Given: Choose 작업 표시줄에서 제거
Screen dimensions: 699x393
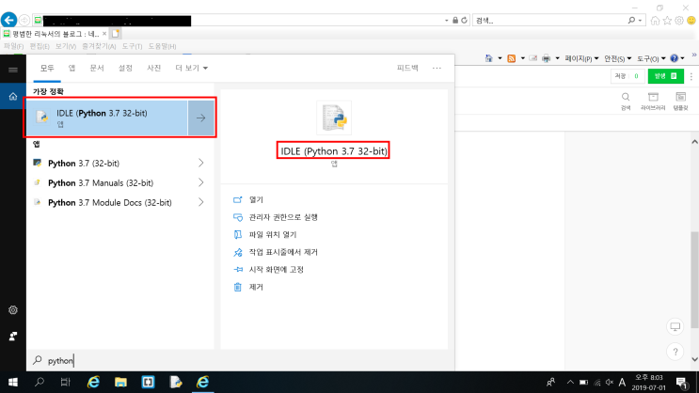Looking at the screenshot, I should pos(283,252).
